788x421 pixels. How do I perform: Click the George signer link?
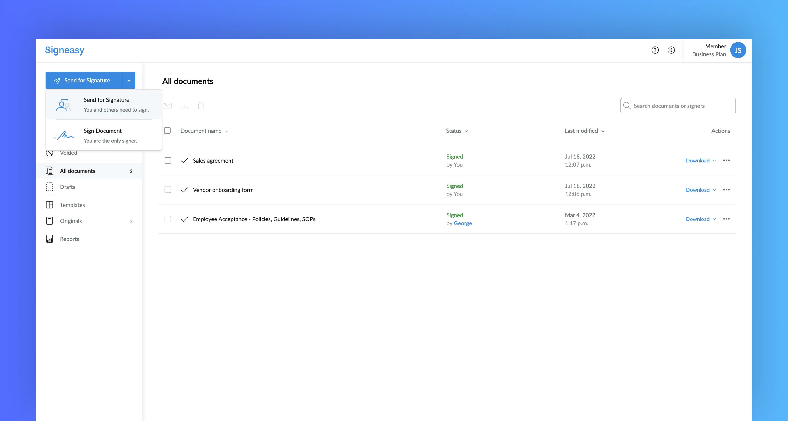[x=462, y=223]
